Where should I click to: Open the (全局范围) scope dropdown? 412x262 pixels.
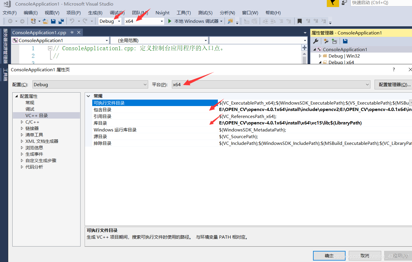pos(159,40)
